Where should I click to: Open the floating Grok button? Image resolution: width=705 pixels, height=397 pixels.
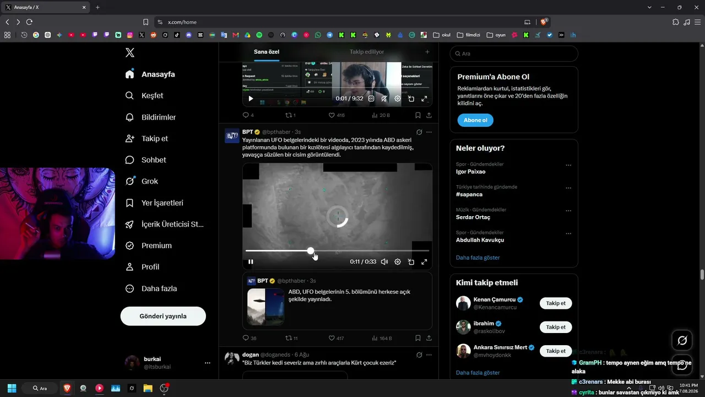click(682, 340)
